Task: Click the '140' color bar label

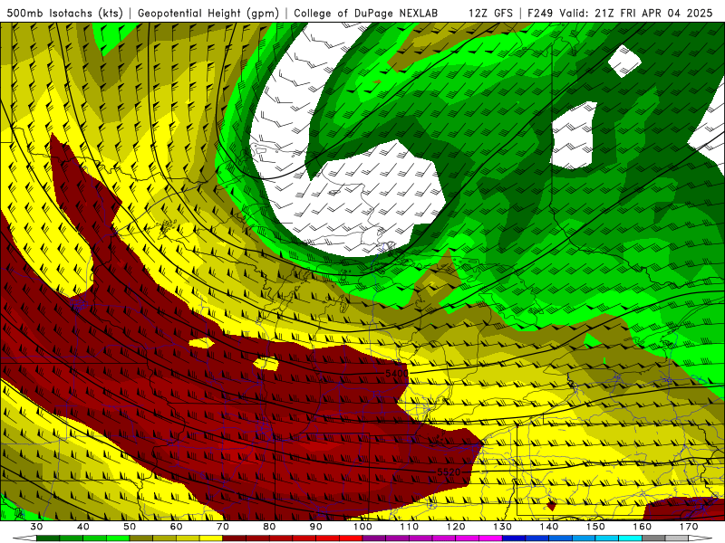Action: tap(549, 527)
